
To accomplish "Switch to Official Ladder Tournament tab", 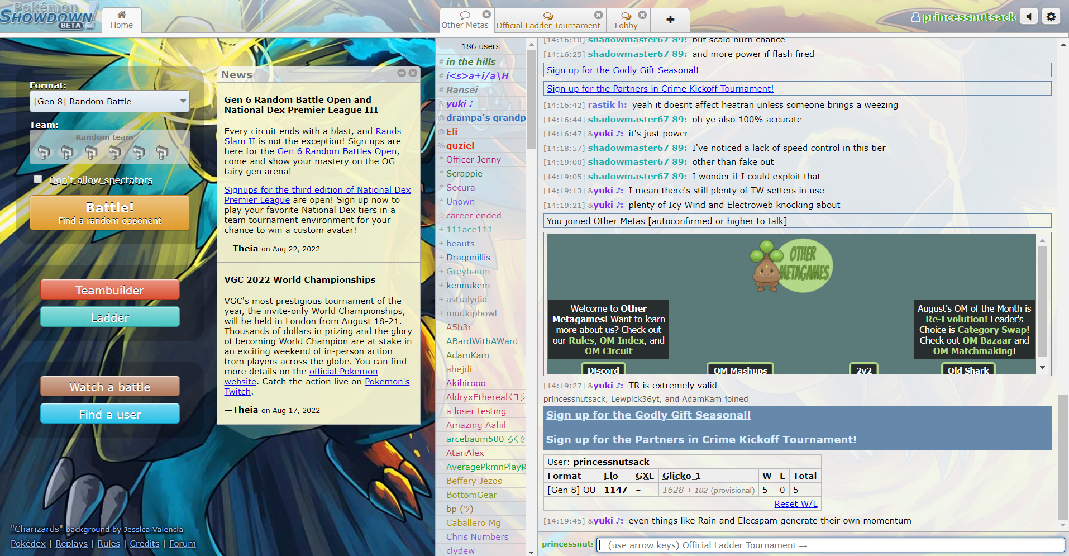I will pyautogui.click(x=548, y=20).
